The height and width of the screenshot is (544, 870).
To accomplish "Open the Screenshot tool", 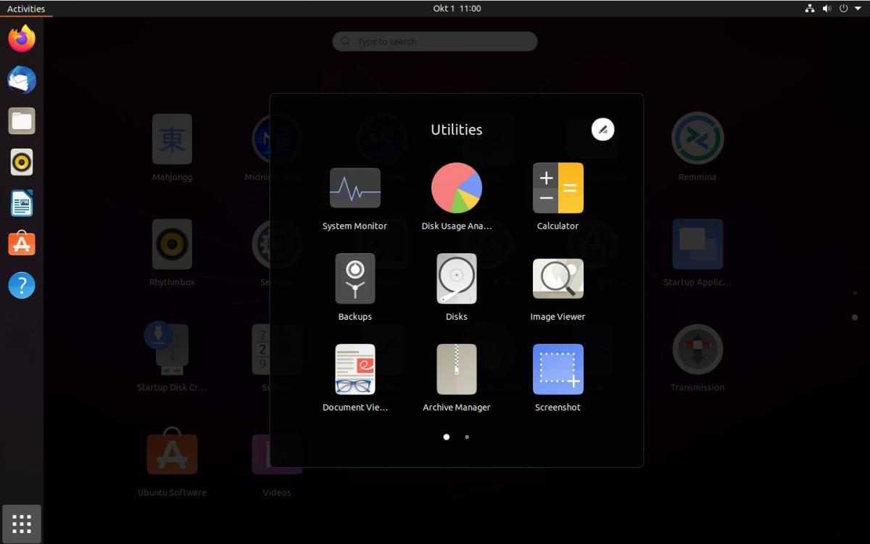I will pos(558,370).
